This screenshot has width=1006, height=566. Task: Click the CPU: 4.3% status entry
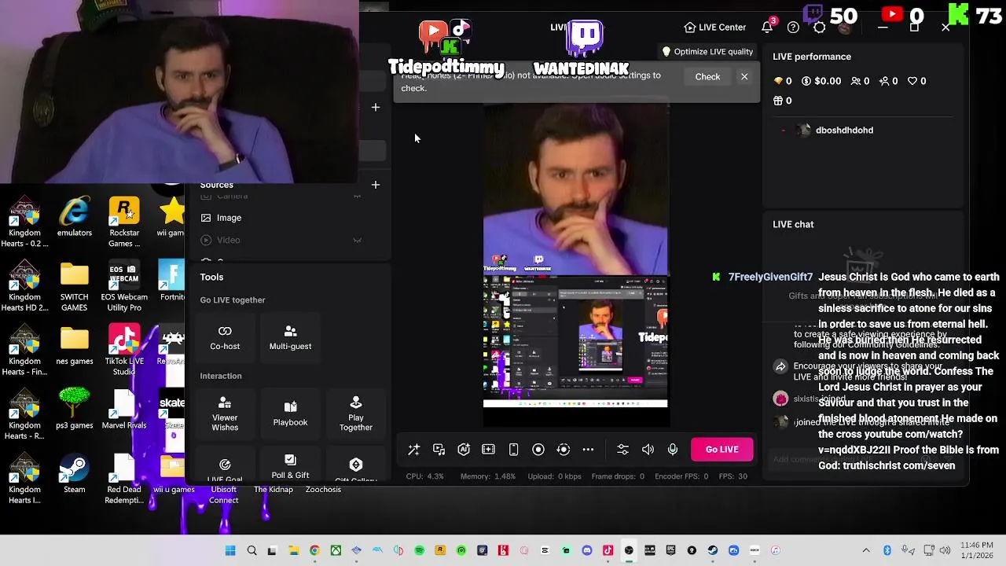click(x=425, y=476)
